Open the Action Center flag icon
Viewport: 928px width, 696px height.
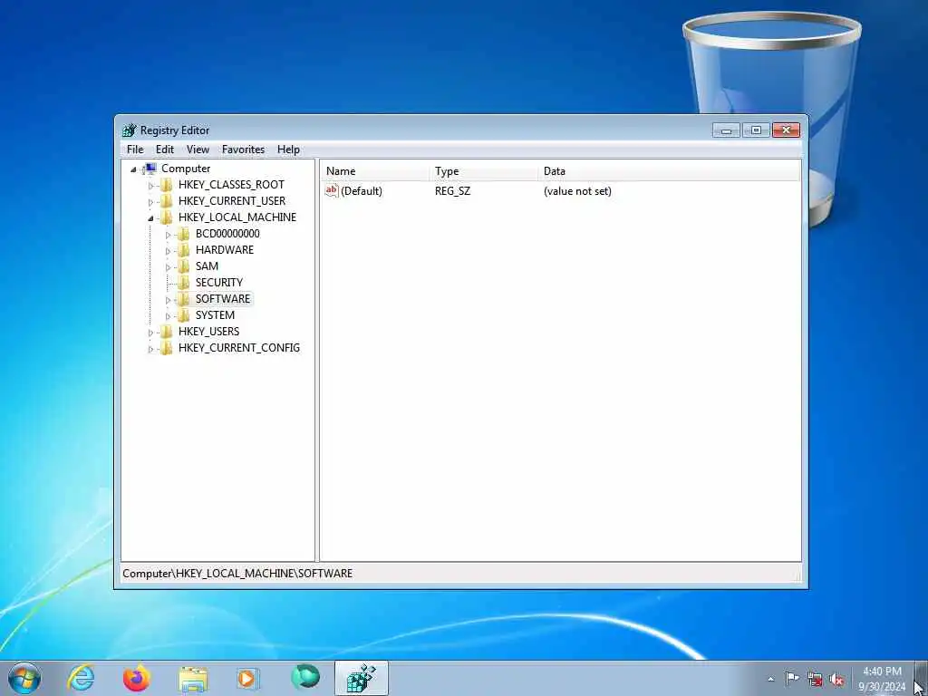pyautogui.click(x=792, y=679)
